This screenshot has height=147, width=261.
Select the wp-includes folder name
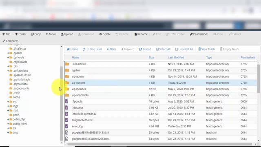tap(79, 89)
